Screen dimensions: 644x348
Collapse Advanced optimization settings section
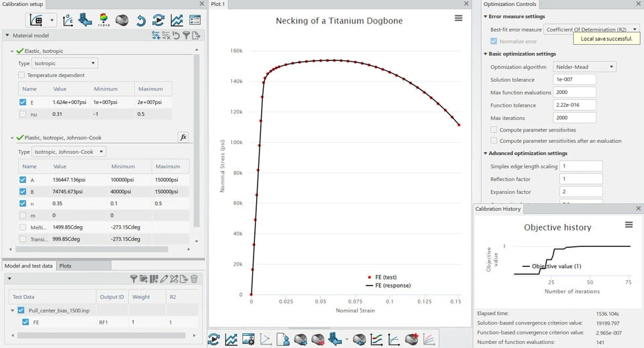pos(486,153)
